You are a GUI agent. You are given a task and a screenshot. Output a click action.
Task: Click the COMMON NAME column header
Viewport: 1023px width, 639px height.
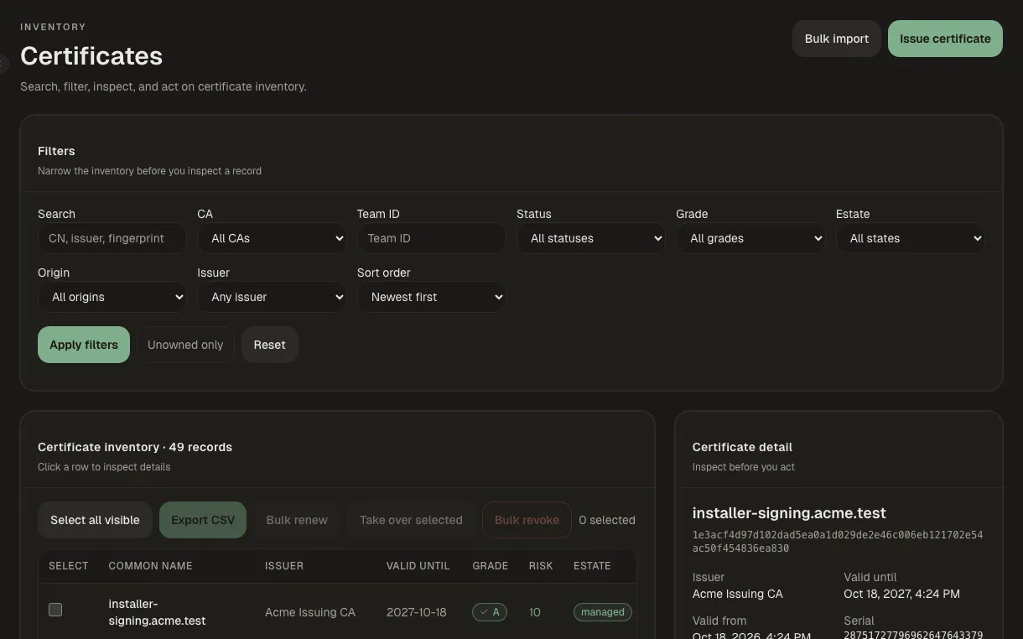coord(150,566)
